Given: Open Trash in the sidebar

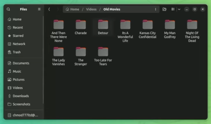Looking at the screenshot, I should pyautogui.click(x=24, y=52).
